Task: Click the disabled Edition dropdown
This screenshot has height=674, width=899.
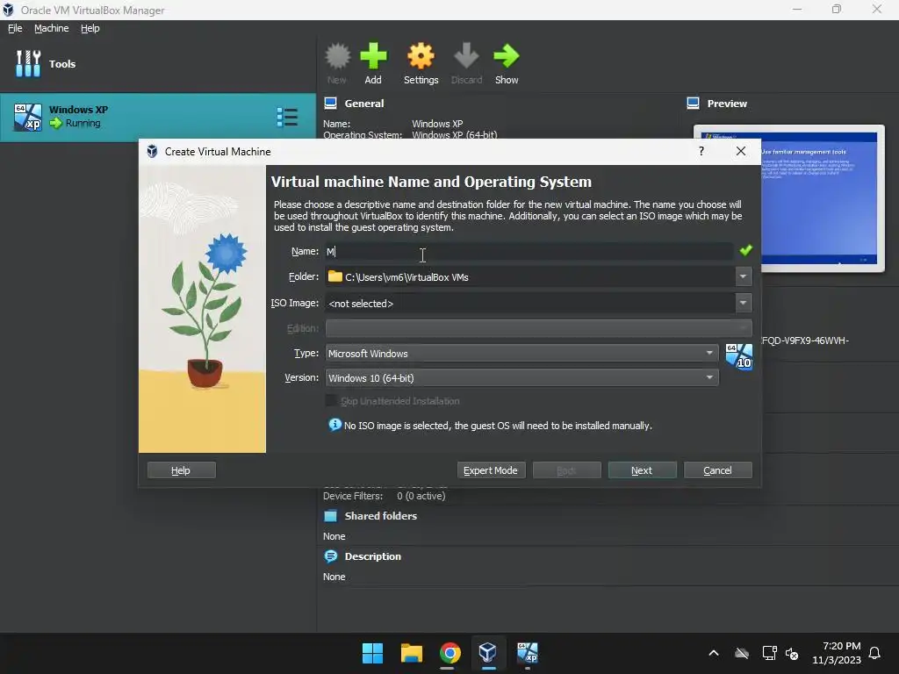Action: pos(538,328)
